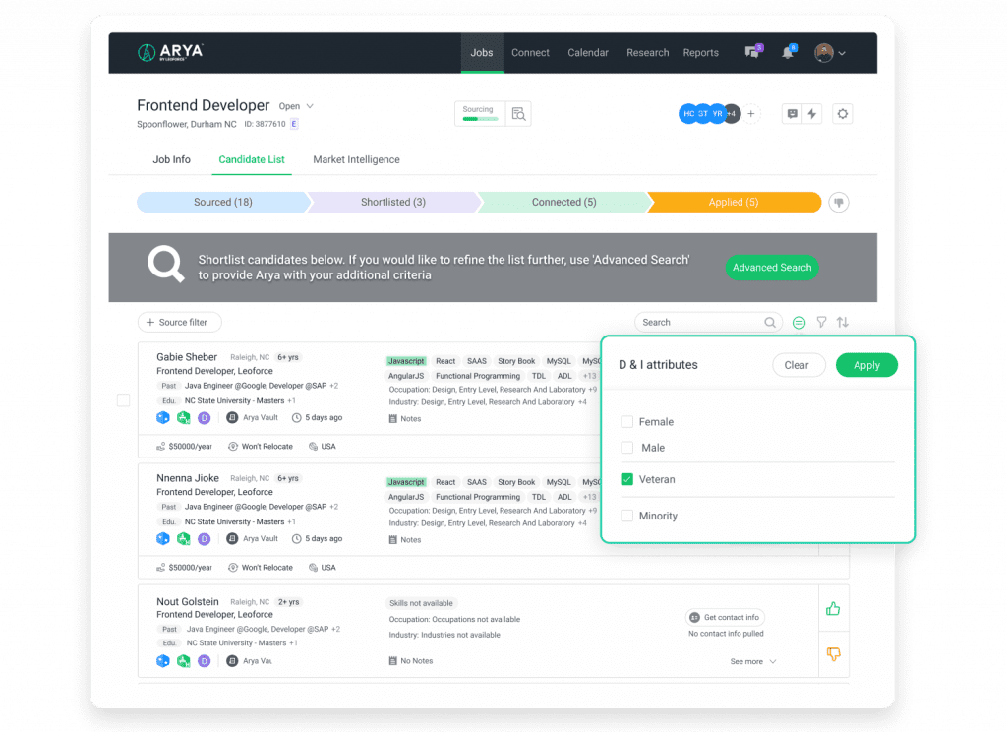Click Nout Golstein's No Notes entry
The height and width of the screenshot is (732, 1007).
pos(410,660)
